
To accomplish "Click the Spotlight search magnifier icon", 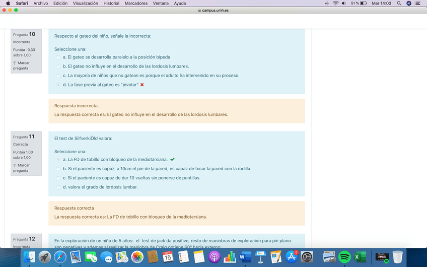I will pyautogui.click(x=399, y=4).
